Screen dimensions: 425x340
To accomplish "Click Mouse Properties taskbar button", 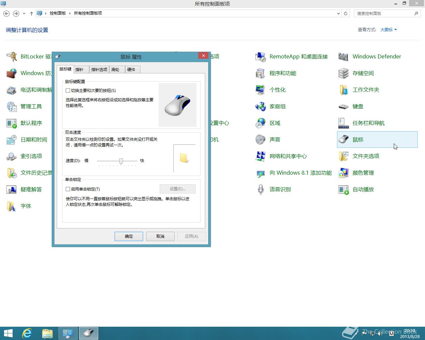I will click(88, 333).
